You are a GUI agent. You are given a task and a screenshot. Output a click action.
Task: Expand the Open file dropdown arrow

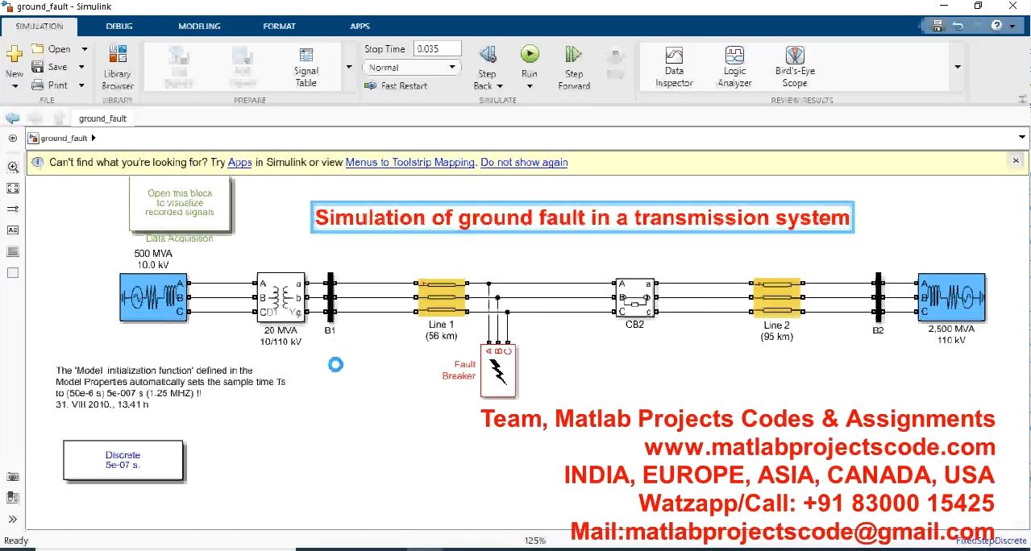coord(84,49)
